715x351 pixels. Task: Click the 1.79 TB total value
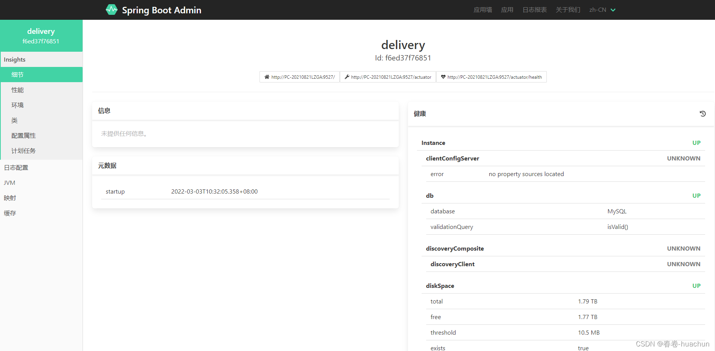(x=588, y=301)
